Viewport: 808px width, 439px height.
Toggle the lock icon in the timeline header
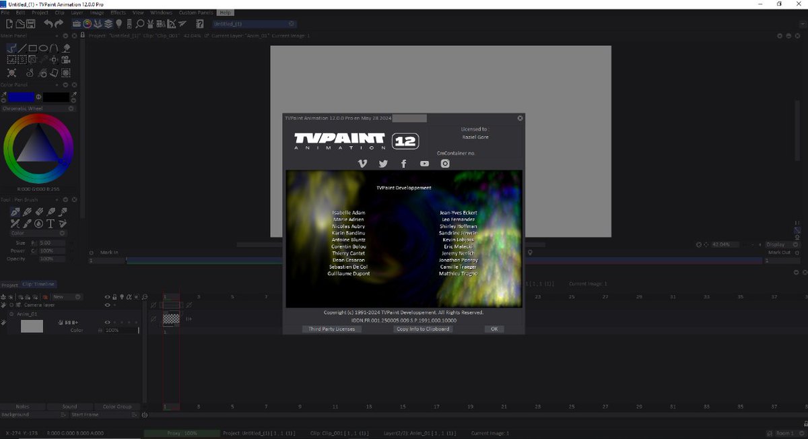(114, 296)
